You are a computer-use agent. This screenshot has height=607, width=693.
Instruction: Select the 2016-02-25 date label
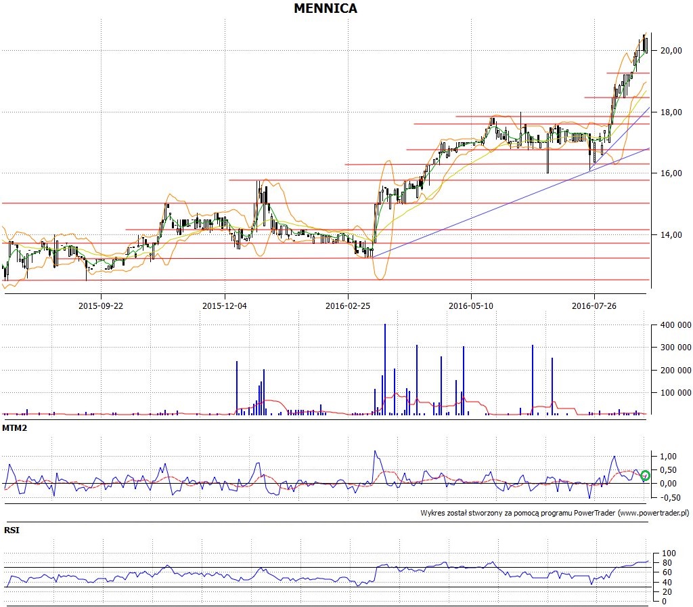point(348,306)
